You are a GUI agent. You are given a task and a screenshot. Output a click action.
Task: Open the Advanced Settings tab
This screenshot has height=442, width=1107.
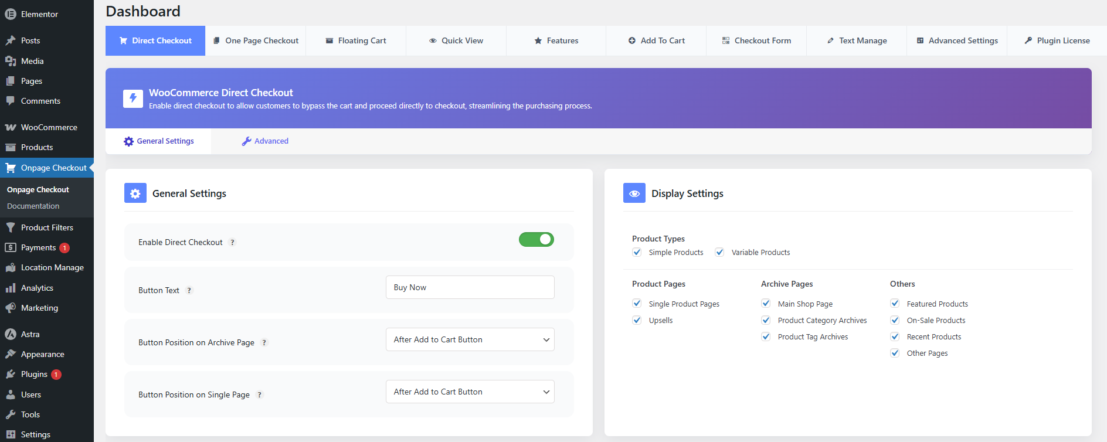[957, 40]
